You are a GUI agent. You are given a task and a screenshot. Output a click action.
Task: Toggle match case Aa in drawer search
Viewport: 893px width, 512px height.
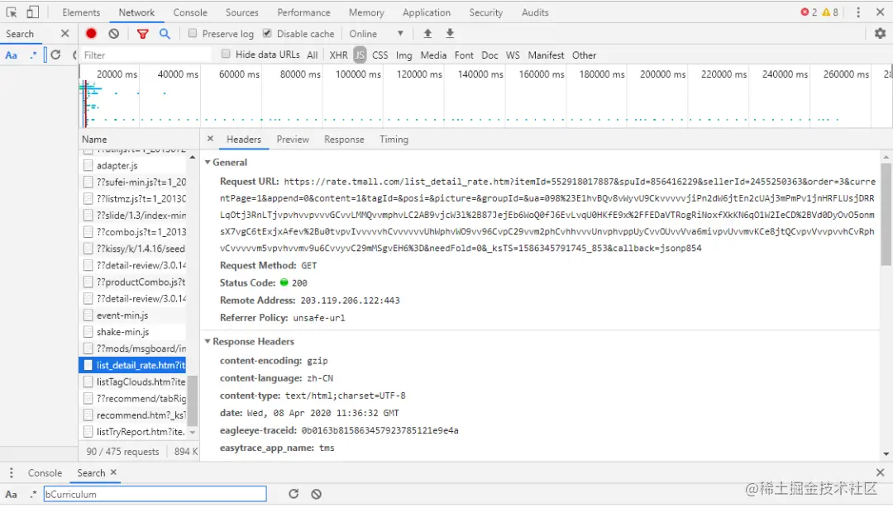pyautogui.click(x=11, y=495)
